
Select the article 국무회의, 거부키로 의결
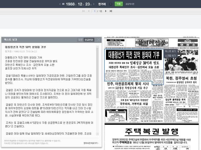pos(134,104)
